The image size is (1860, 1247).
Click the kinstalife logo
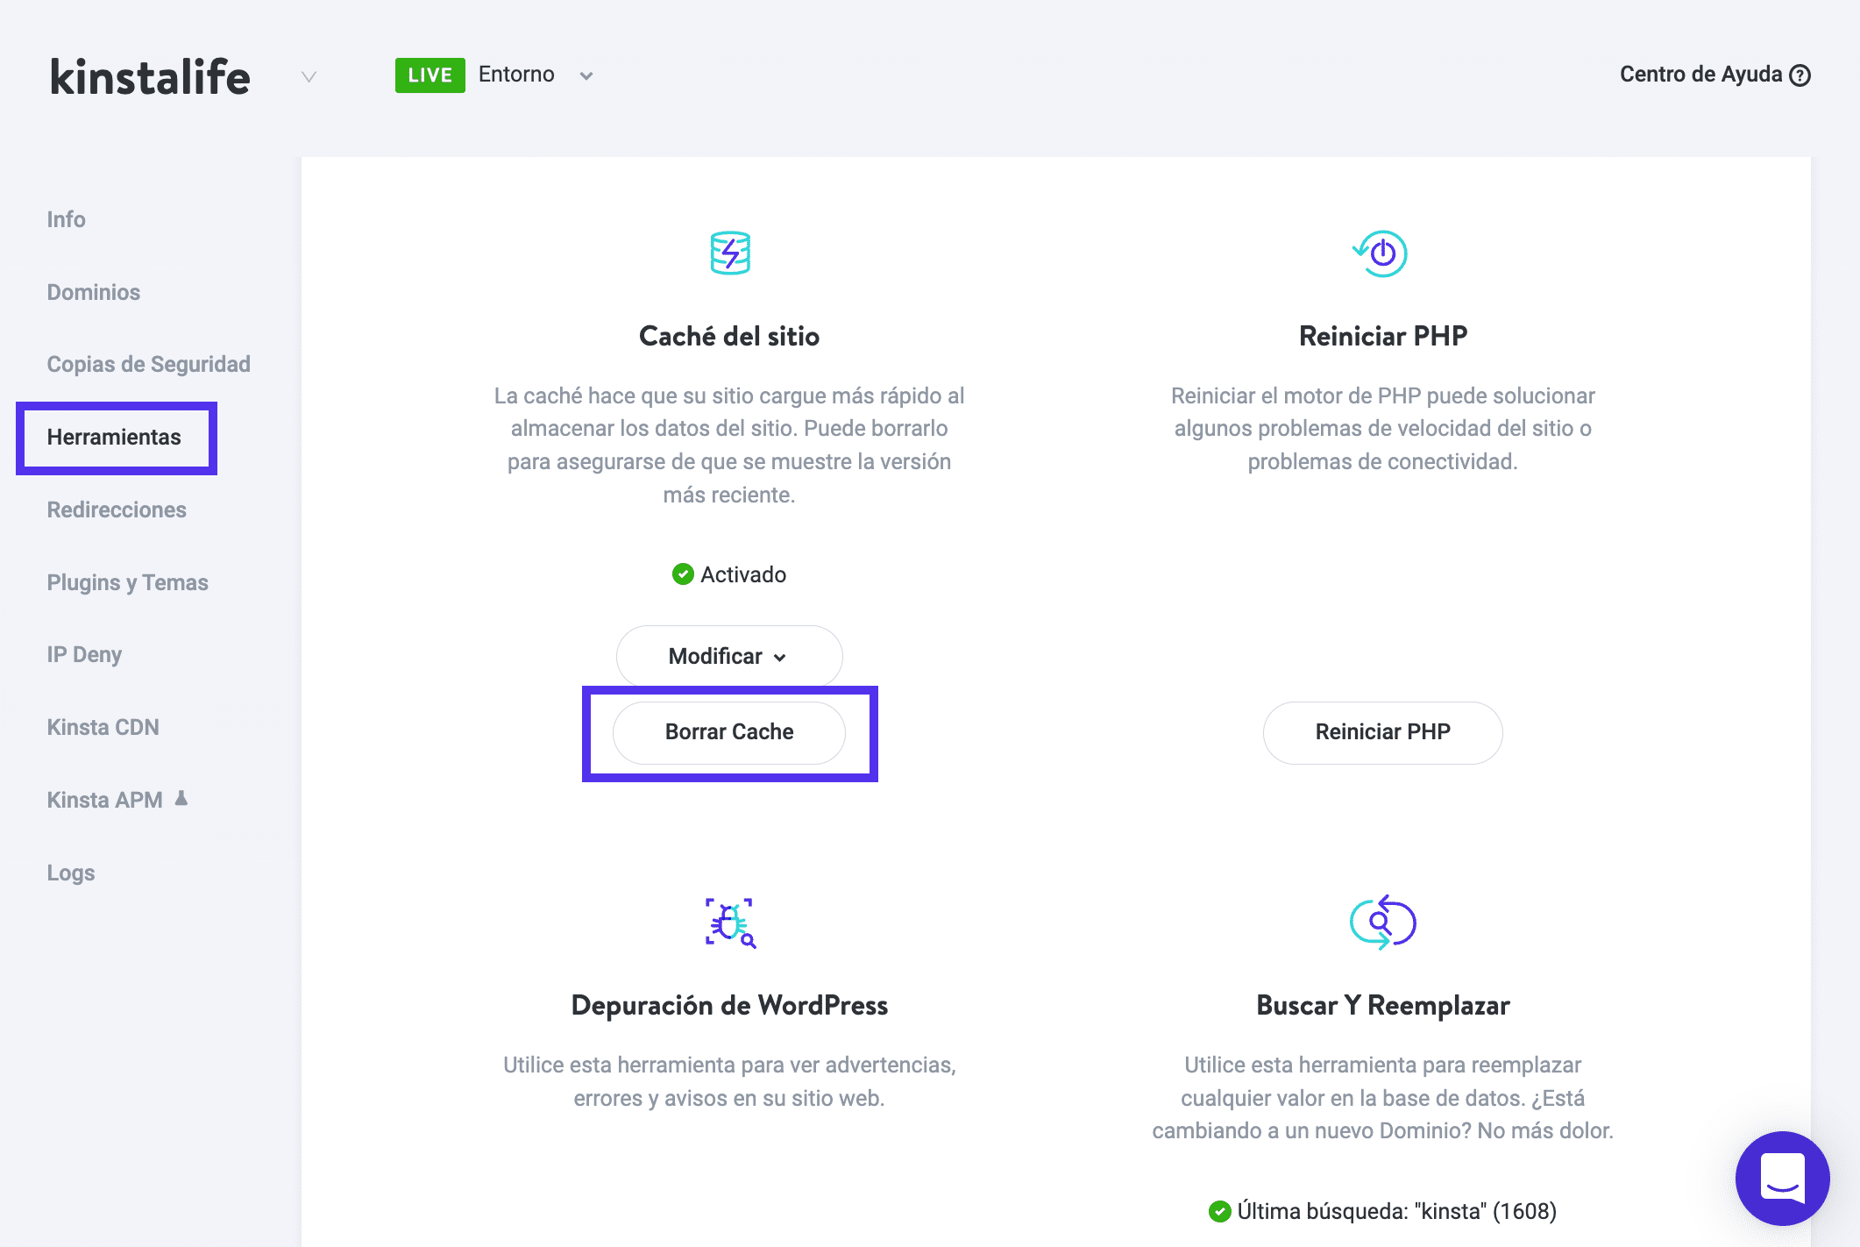point(149,76)
